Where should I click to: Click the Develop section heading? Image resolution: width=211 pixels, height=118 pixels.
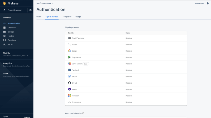7,17
